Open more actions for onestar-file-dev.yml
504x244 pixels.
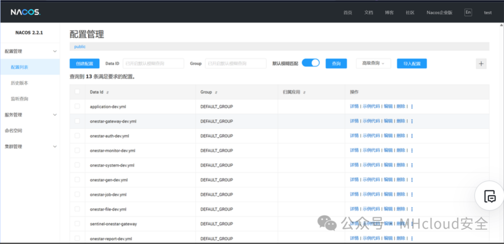[x=412, y=209]
